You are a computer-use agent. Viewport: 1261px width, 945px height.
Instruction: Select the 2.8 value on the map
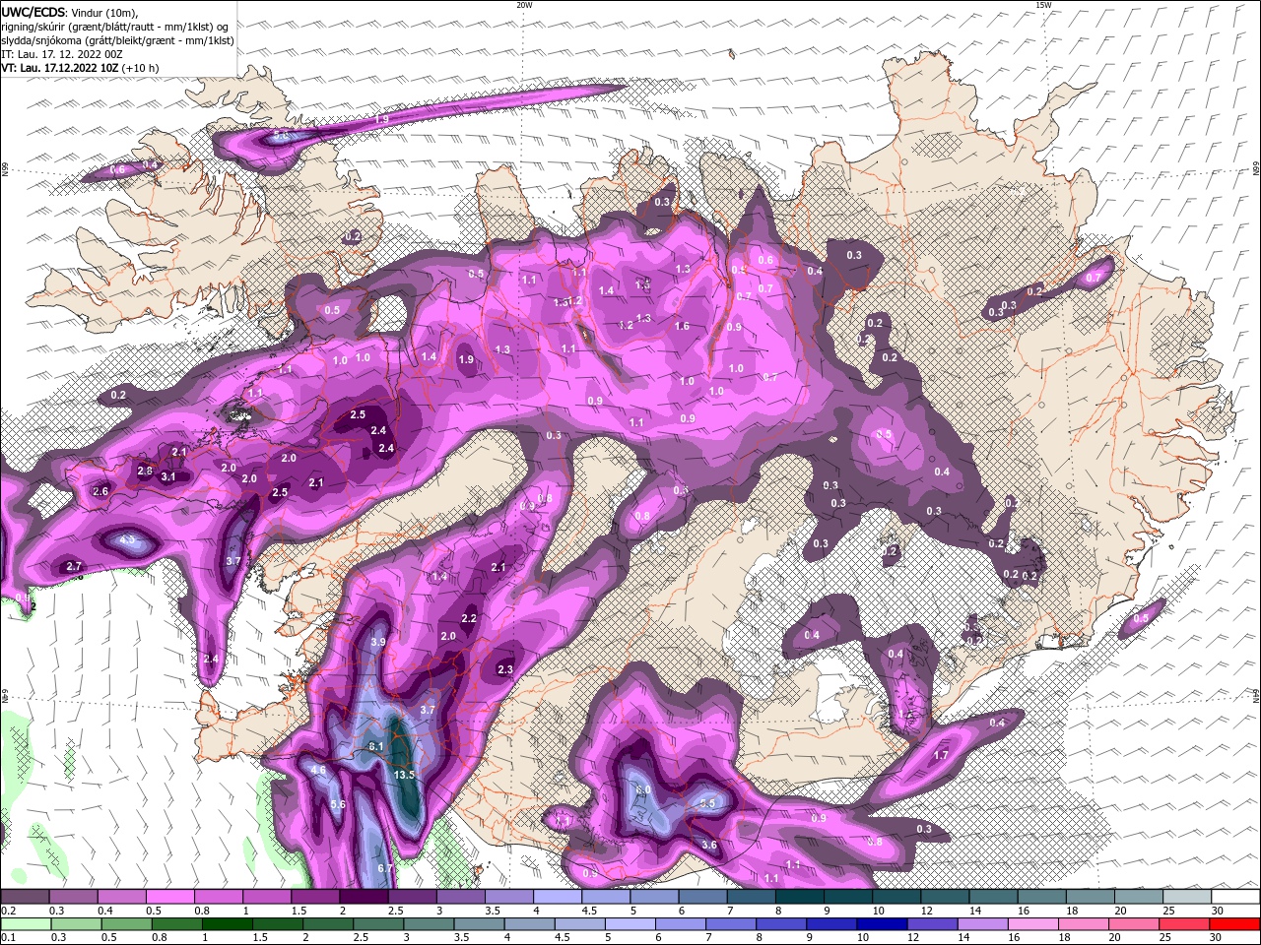(x=145, y=472)
